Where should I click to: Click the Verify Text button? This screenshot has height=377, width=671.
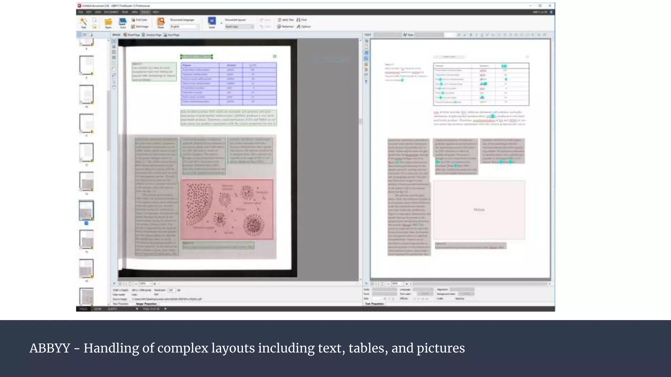(286, 20)
